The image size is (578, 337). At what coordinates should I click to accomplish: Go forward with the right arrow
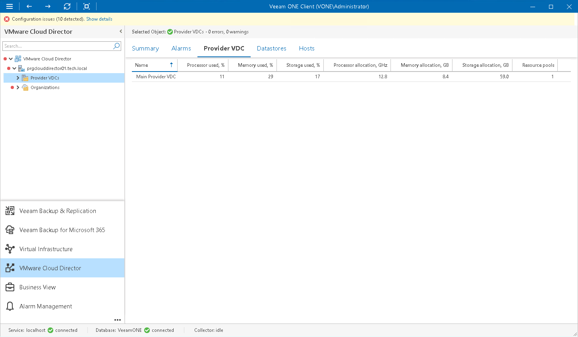click(x=48, y=6)
